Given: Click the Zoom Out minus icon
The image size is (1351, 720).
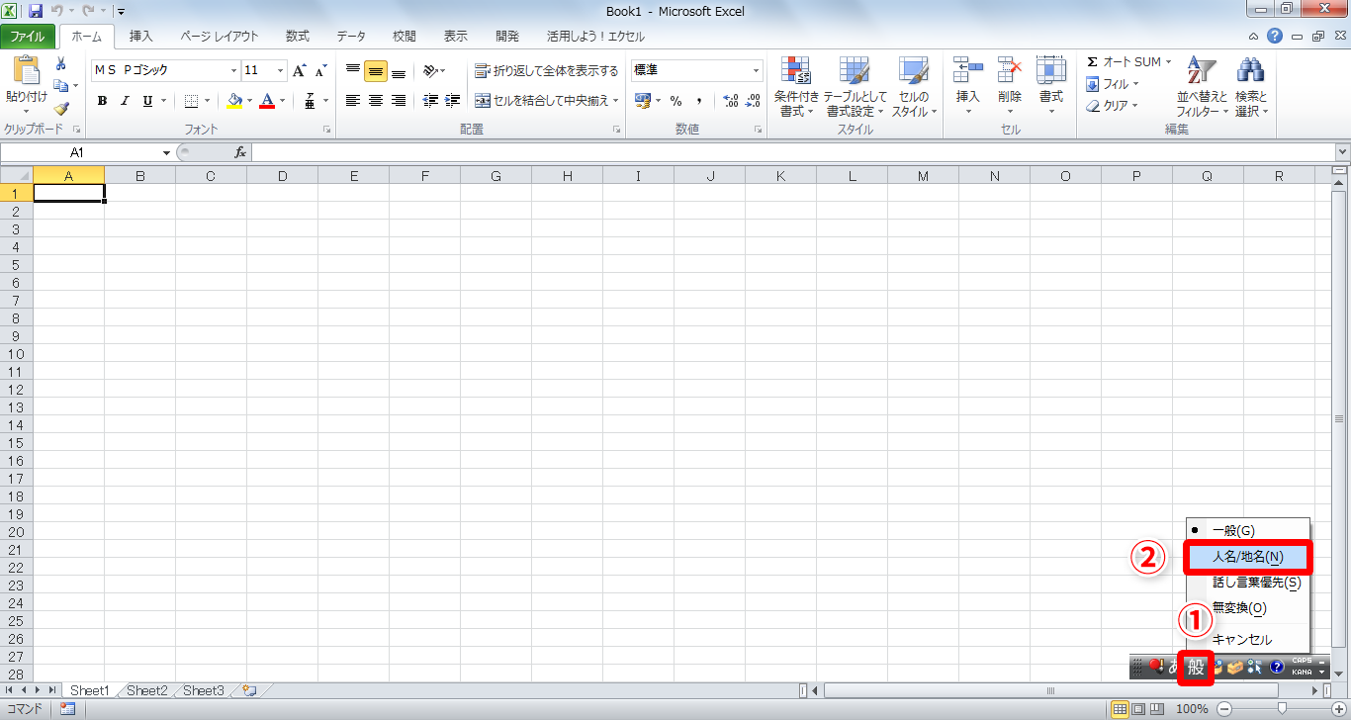Looking at the screenshot, I should tap(1224, 708).
